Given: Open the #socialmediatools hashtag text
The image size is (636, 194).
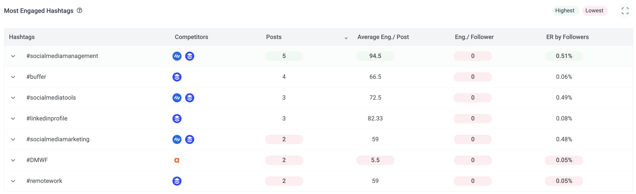Looking at the screenshot, I should click(51, 98).
